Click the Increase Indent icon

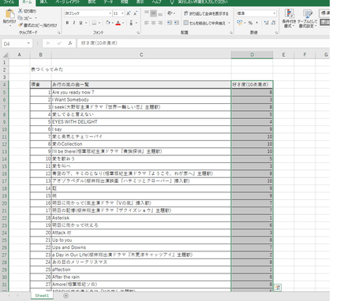pos(177,23)
